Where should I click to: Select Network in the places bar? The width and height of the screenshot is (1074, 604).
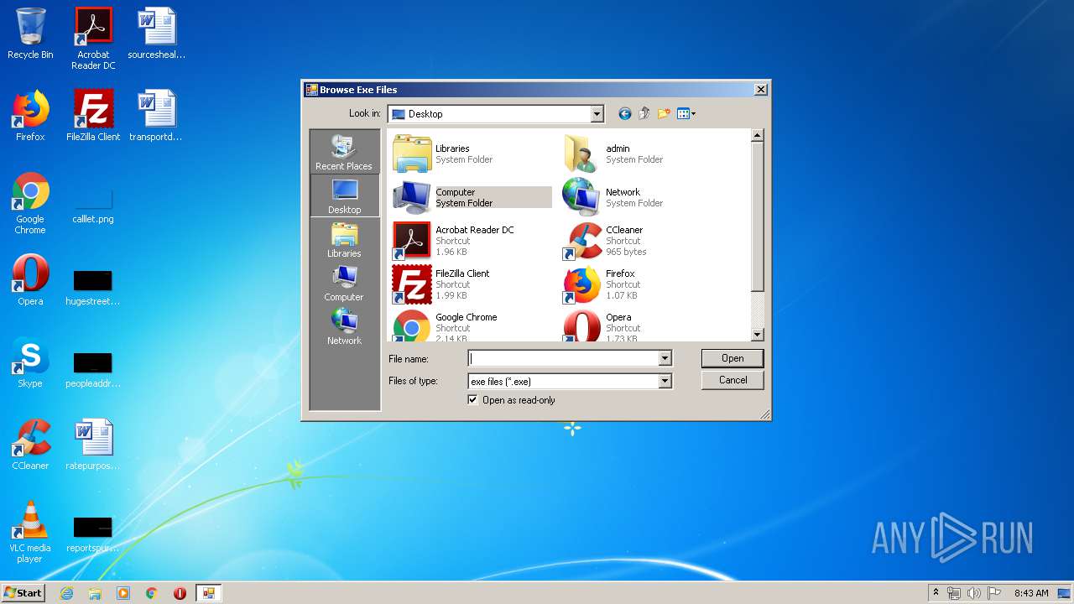point(344,326)
